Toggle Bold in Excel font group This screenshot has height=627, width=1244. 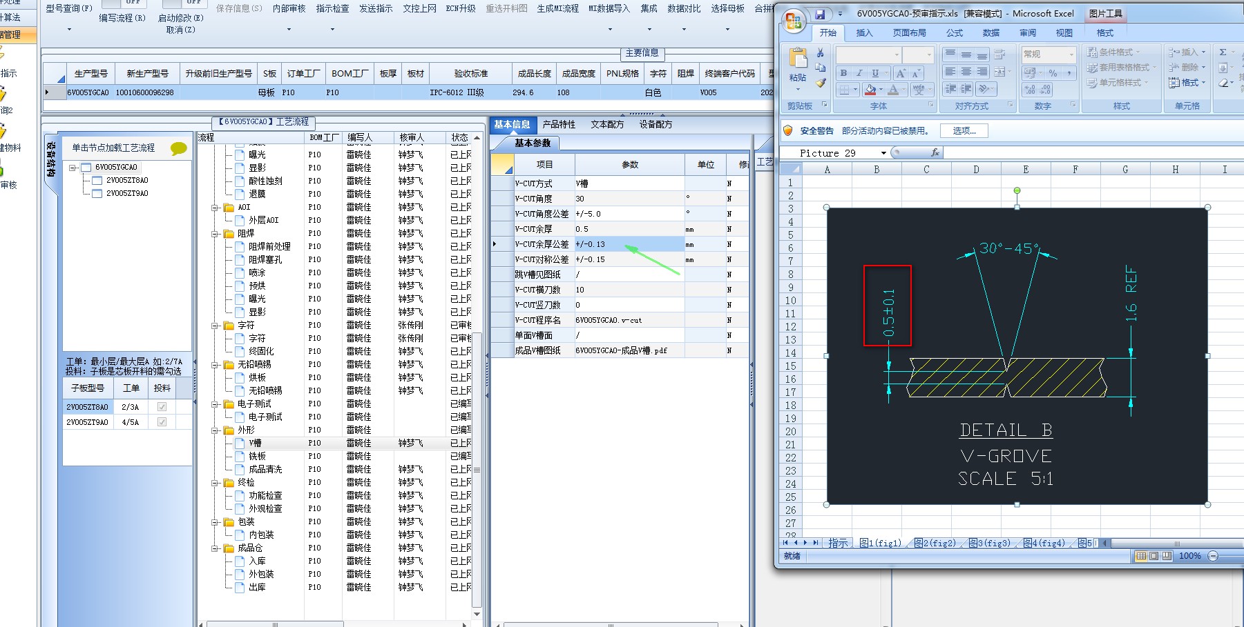[x=843, y=73]
